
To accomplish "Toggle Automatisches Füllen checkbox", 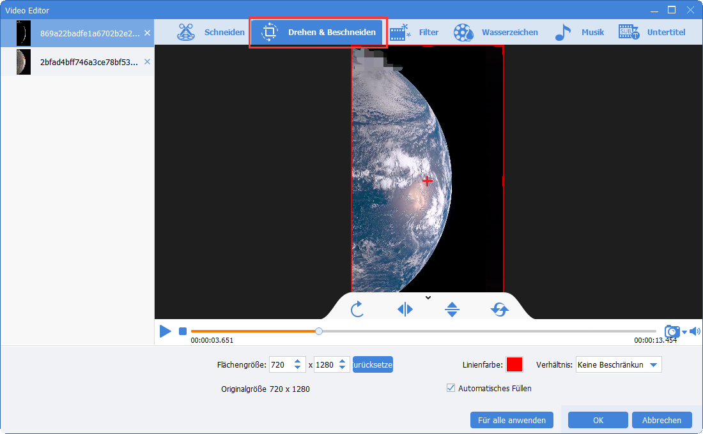I will click(451, 388).
